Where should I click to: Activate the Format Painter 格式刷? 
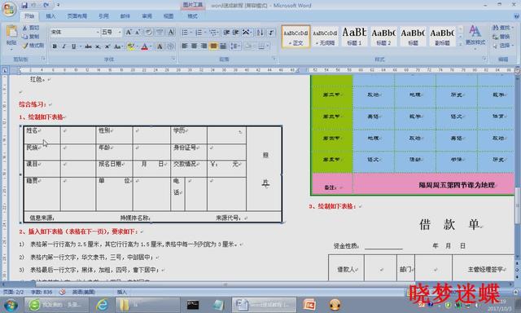(x=33, y=46)
